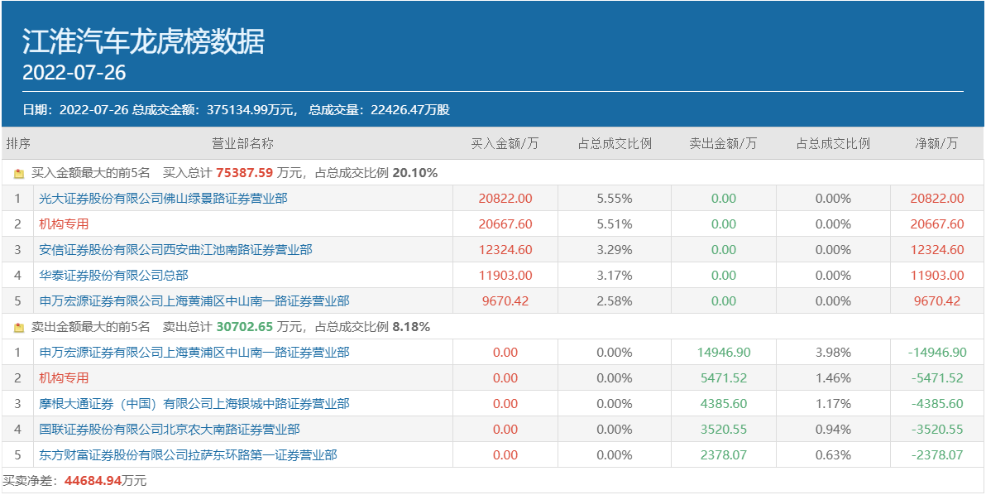Open 东方财富证券拉萨东环路第一证券营业部 link
Viewport: 986px width, 495px height.
pyautogui.click(x=188, y=455)
